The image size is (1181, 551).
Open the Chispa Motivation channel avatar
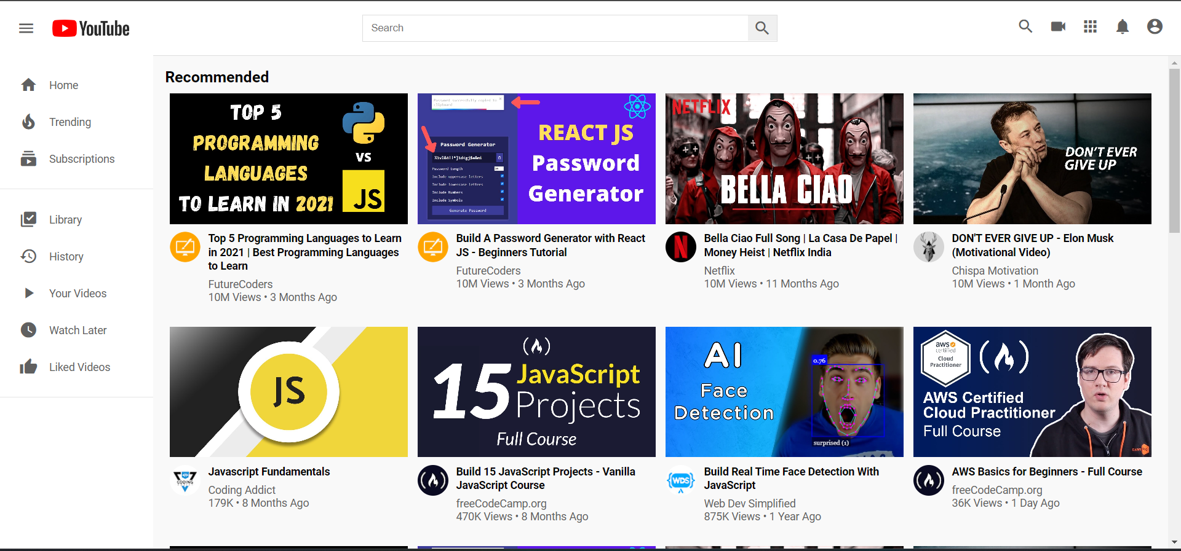(929, 247)
